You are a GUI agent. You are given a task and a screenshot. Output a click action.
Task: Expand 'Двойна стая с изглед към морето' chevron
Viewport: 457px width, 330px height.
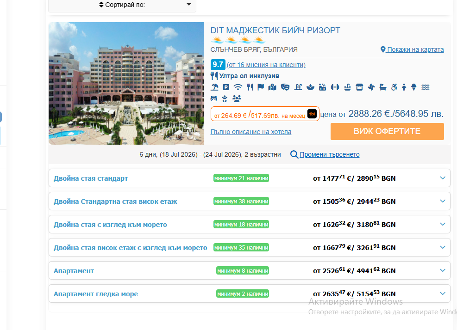point(442,224)
